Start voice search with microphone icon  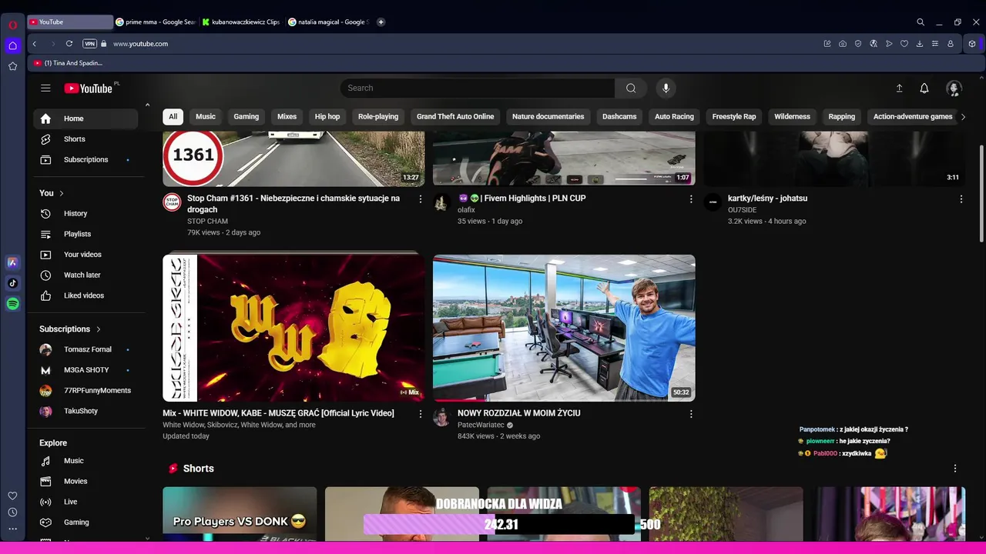coord(666,88)
